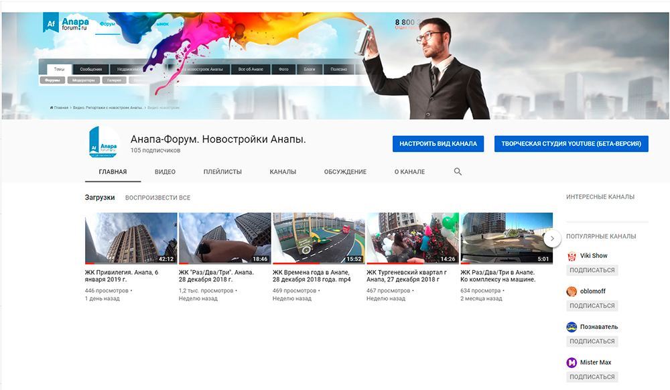Click channel title Анапа-Форум. Новостройки Анапы.
This screenshot has width=670, height=390.
coord(218,139)
